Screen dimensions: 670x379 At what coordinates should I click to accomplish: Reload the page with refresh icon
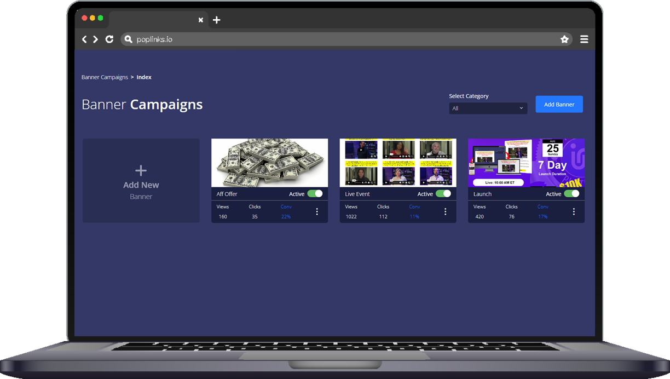(109, 39)
